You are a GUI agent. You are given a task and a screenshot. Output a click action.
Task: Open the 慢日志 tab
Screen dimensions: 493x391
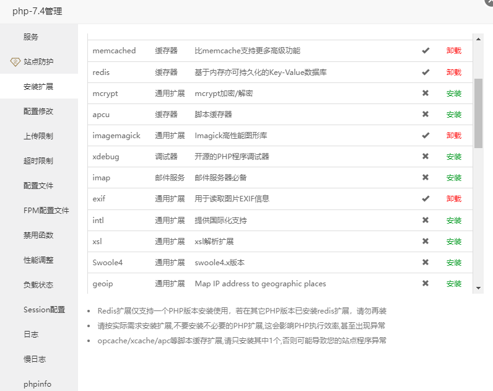pyautogui.click(x=39, y=359)
